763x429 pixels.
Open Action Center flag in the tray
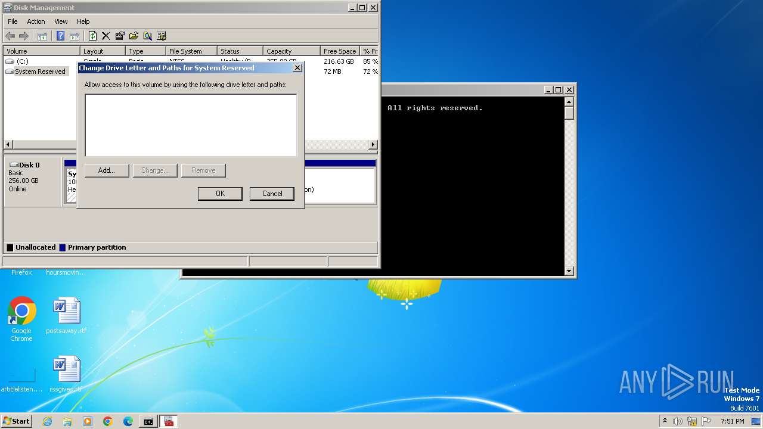(x=706, y=421)
